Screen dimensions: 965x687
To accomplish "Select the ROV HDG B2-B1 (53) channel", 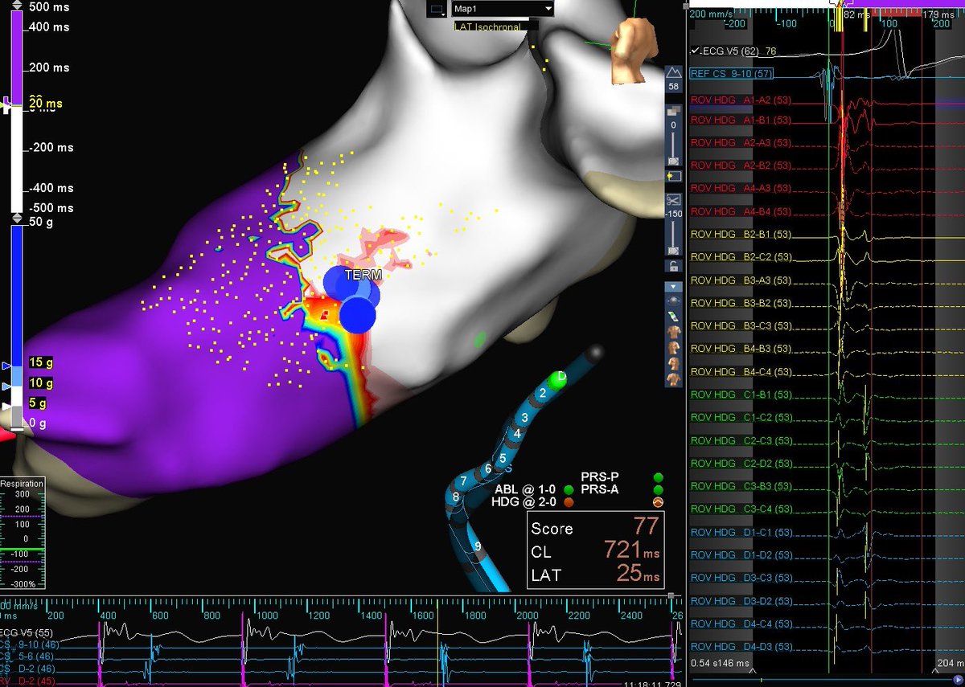I will coord(740,234).
